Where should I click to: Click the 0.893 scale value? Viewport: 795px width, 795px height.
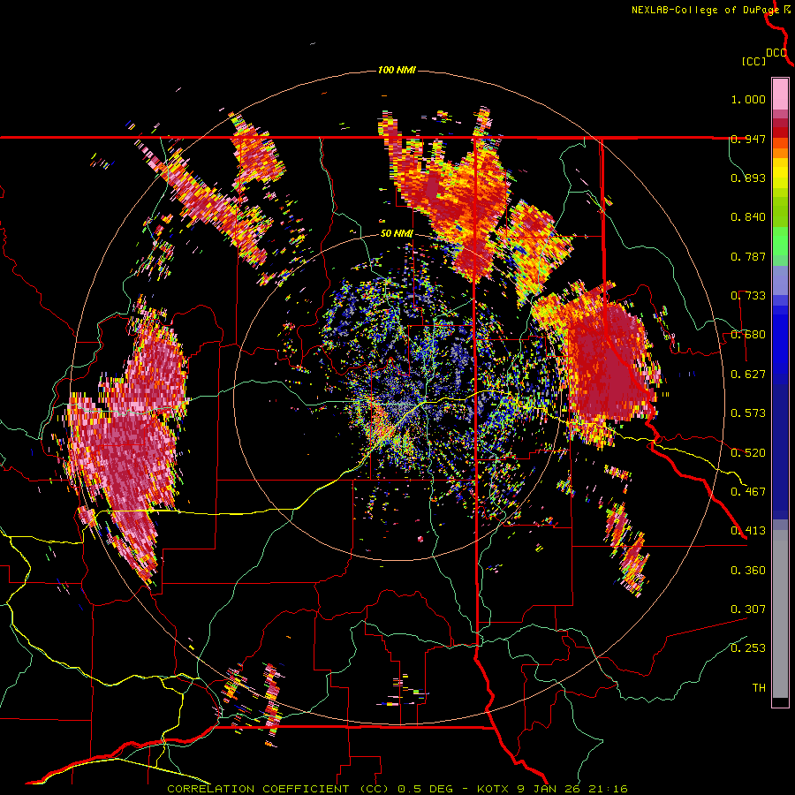click(748, 178)
